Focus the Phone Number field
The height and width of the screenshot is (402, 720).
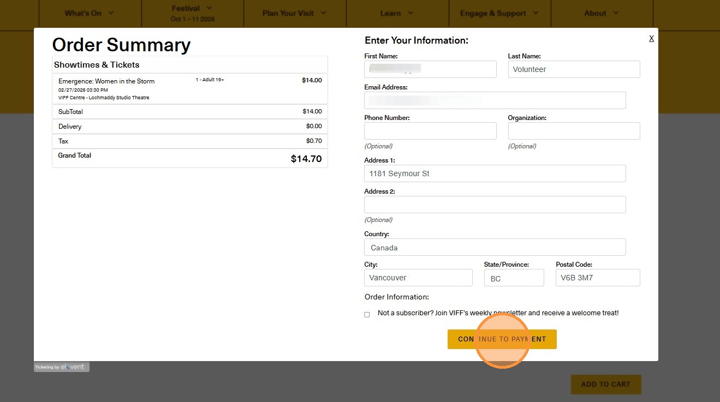point(430,131)
